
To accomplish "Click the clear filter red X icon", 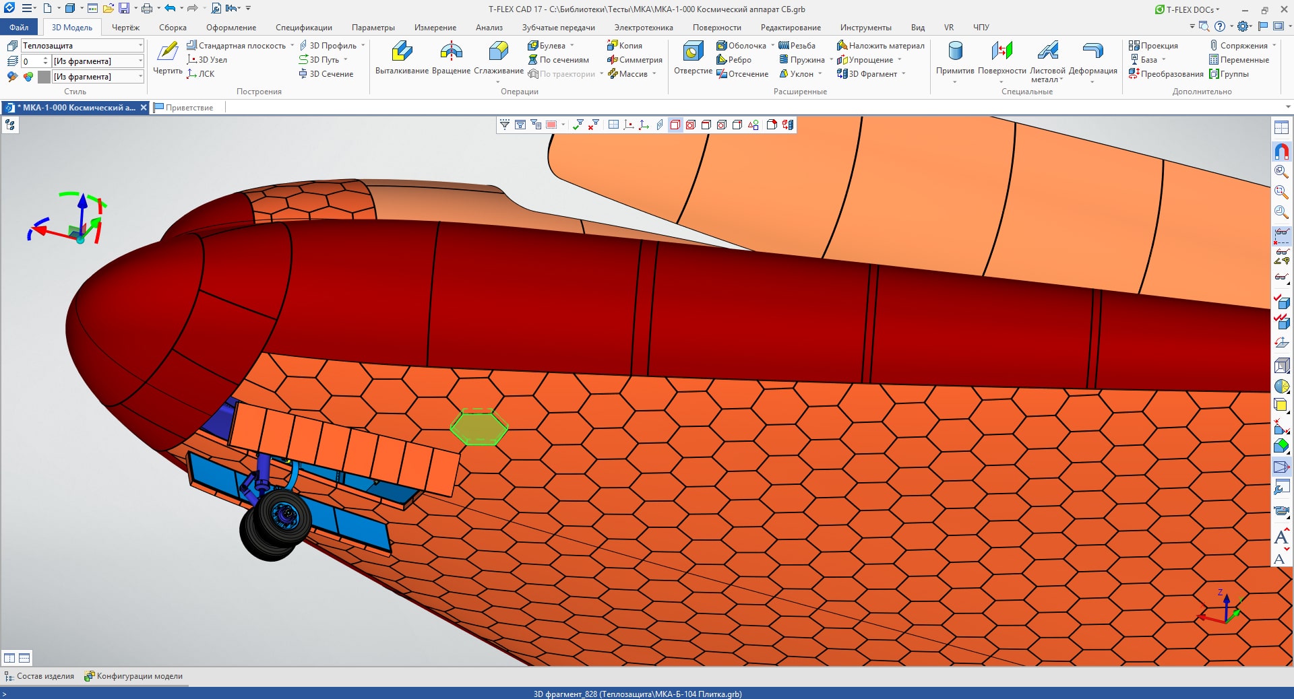I will [594, 125].
